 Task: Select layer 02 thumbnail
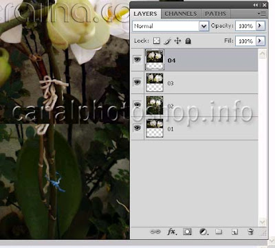(155, 105)
